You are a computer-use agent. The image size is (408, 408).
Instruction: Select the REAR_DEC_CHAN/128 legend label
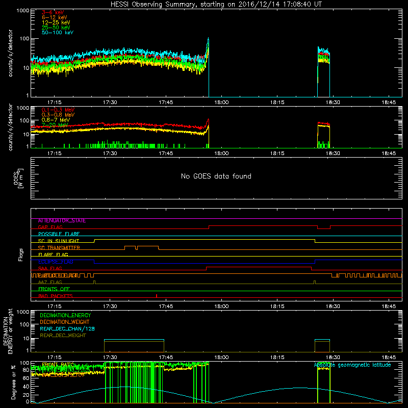67,329
